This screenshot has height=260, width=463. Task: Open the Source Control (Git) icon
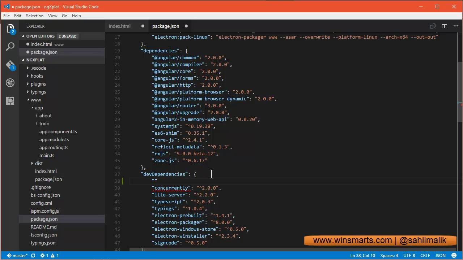(10, 65)
